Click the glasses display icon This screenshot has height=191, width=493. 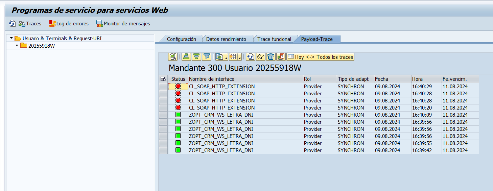(261, 57)
